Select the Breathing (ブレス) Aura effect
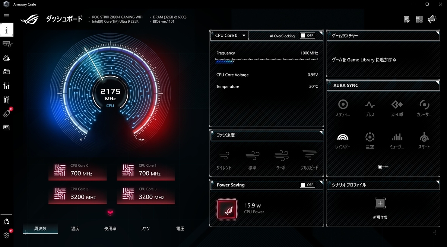Image resolution: width=447 pixels, height=247 pixels. [370, 108]
